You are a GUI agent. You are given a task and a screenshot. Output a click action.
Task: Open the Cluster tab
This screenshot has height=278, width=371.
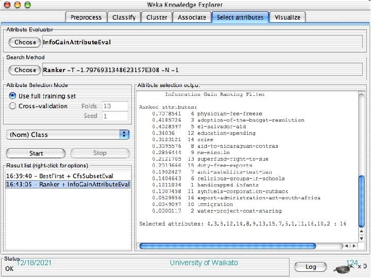[157, 18]
